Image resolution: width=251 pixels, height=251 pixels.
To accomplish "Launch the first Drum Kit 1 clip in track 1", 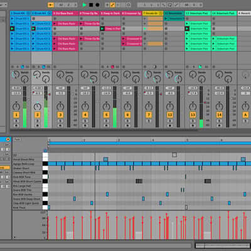I will pyautogui.click(x=13, y=19).
